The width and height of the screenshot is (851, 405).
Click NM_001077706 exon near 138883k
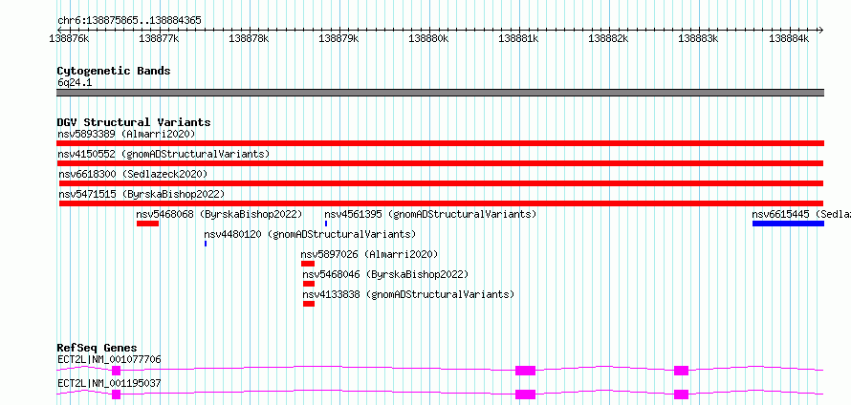point(681,371)
